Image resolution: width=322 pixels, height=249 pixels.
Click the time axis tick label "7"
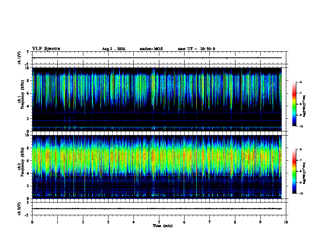click(210, 222)
